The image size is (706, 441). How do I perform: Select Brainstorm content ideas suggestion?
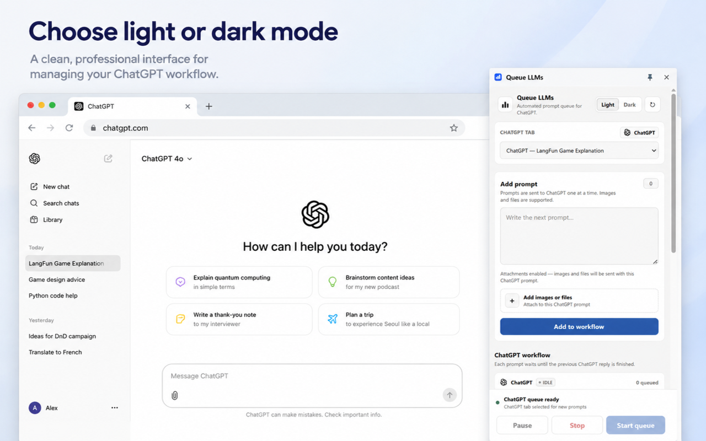click(389, 282)
